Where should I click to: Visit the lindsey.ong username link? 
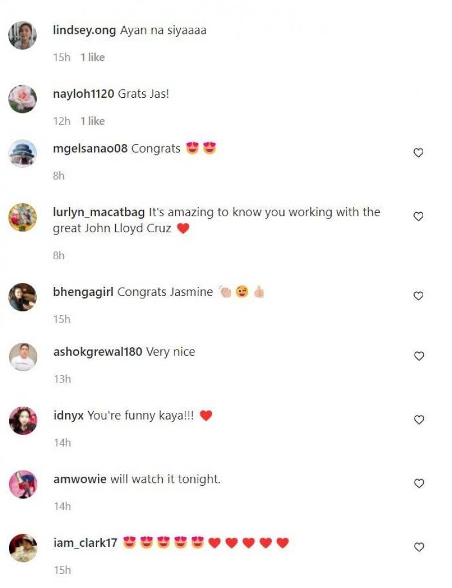84,30
